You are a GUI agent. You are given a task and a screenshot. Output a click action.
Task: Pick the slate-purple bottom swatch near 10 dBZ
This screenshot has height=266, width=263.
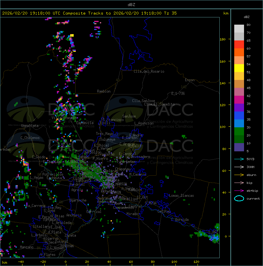click(x=239, y=147)
